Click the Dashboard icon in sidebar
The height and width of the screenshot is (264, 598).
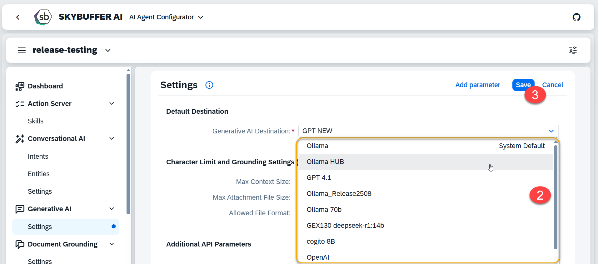point(20,86)
